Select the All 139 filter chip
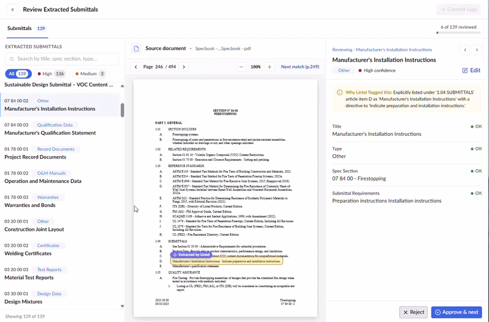Screen dimensions: 489x322 coord(18,73)
